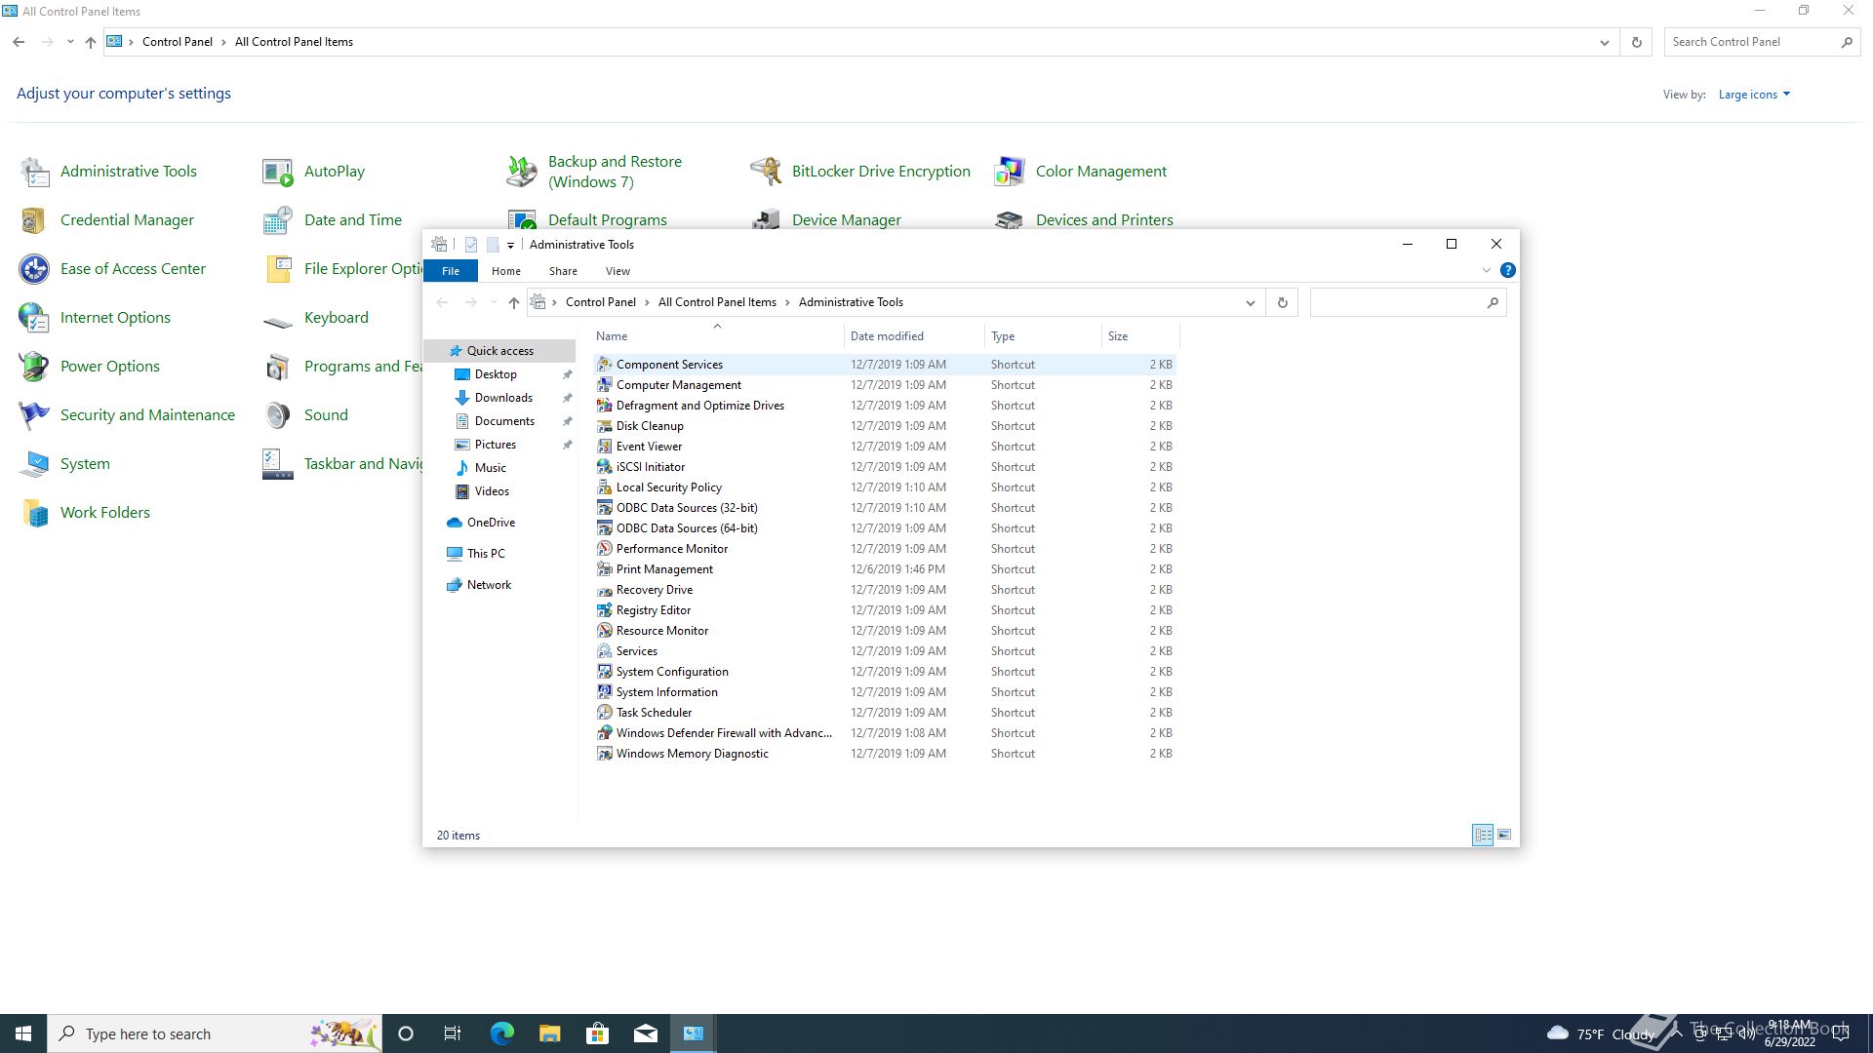Screen dimensions: 1873x1053
Task: Open the View ribbon tab
Action: click(x=618, y=271)
